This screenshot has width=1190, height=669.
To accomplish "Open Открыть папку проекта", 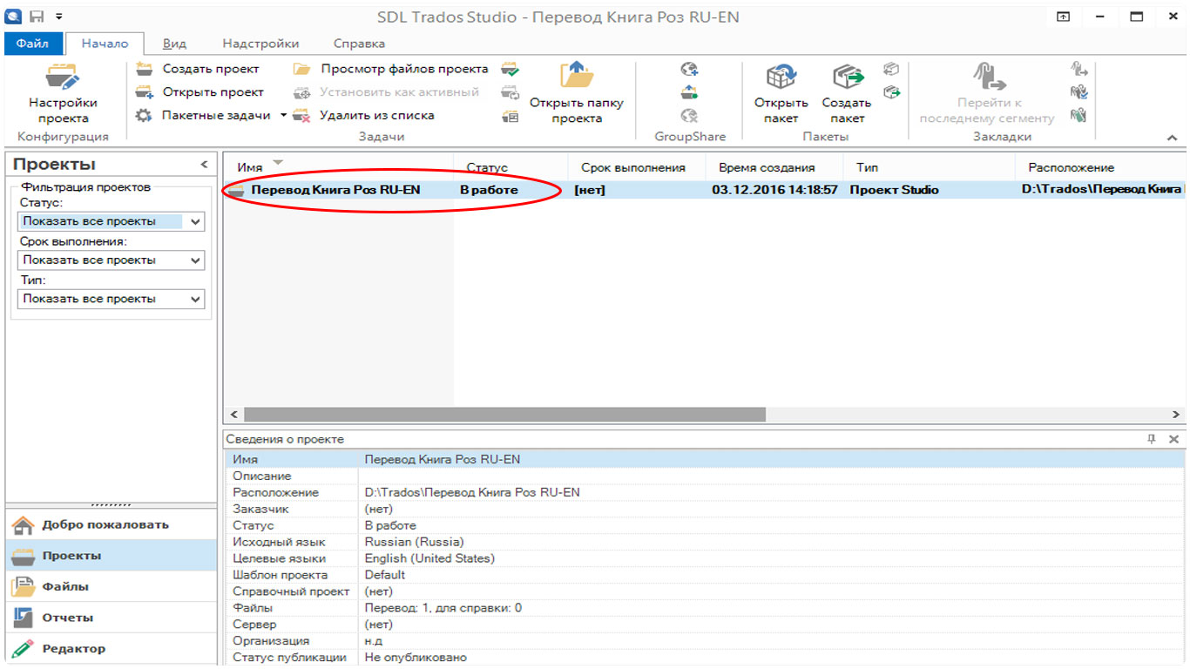I will [577, 94].
